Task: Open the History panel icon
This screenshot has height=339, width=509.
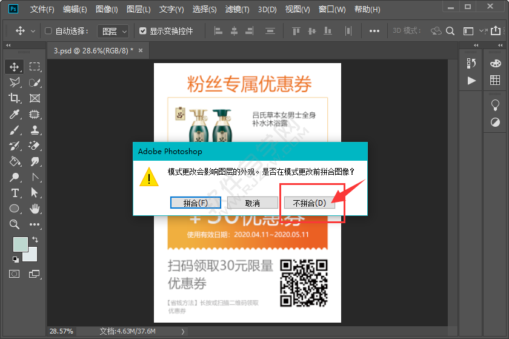Action: pos(471,64)
